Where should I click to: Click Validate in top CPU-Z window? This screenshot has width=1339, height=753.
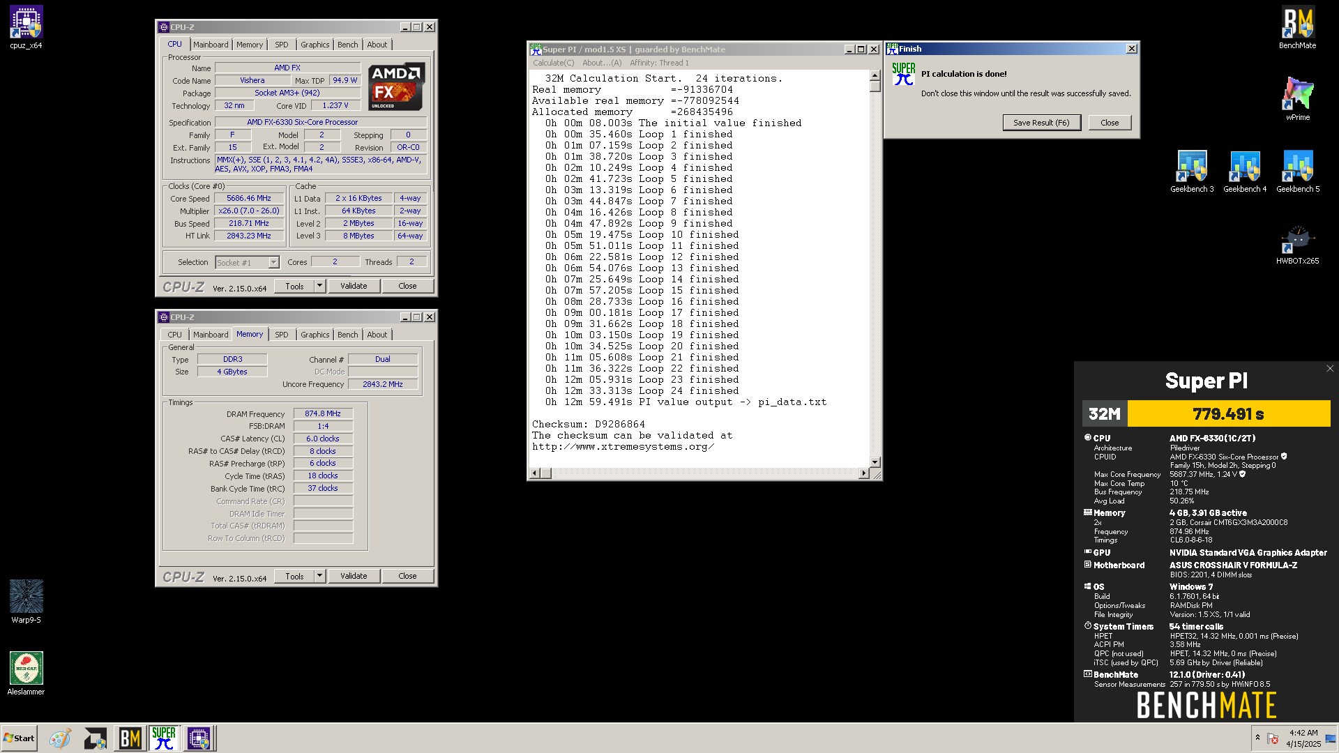(354, 287)
